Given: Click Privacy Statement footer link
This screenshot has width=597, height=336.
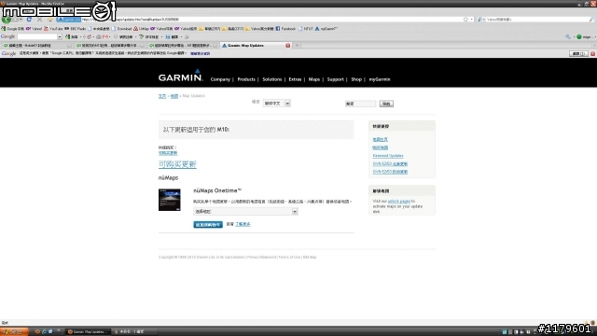Looking at the screenshot, I should coord(262,258).
